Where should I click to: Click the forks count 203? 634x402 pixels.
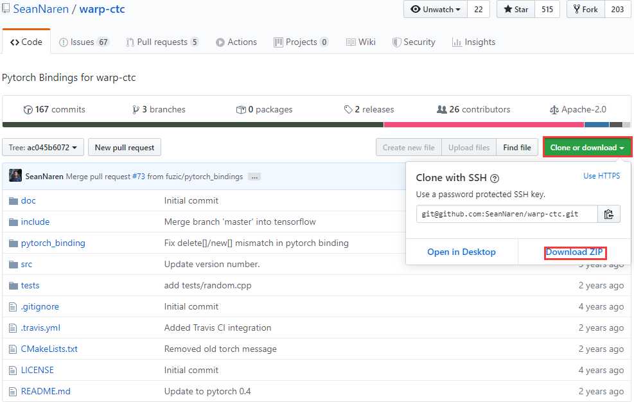pyautogui.click(x=617, y=9)
